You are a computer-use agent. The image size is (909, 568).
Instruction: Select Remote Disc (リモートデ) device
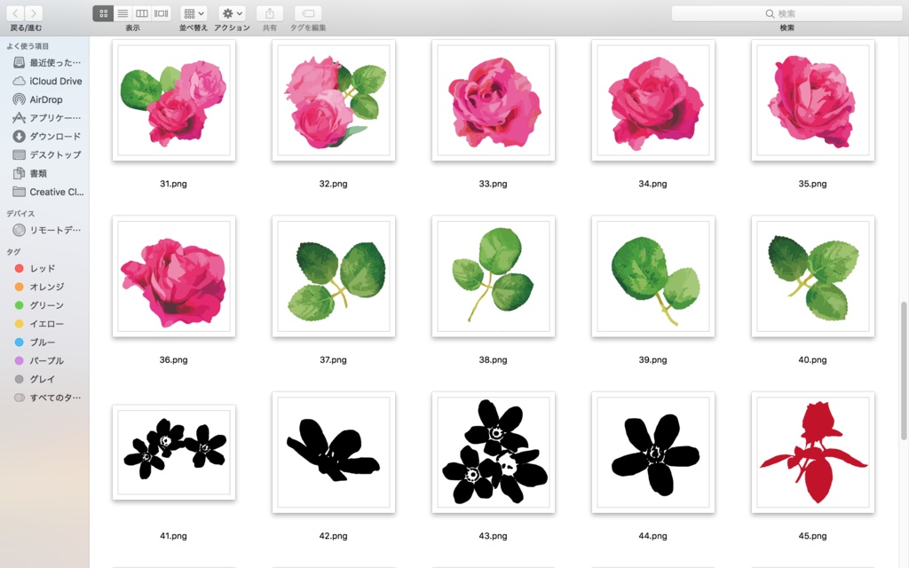coord(46,230)
